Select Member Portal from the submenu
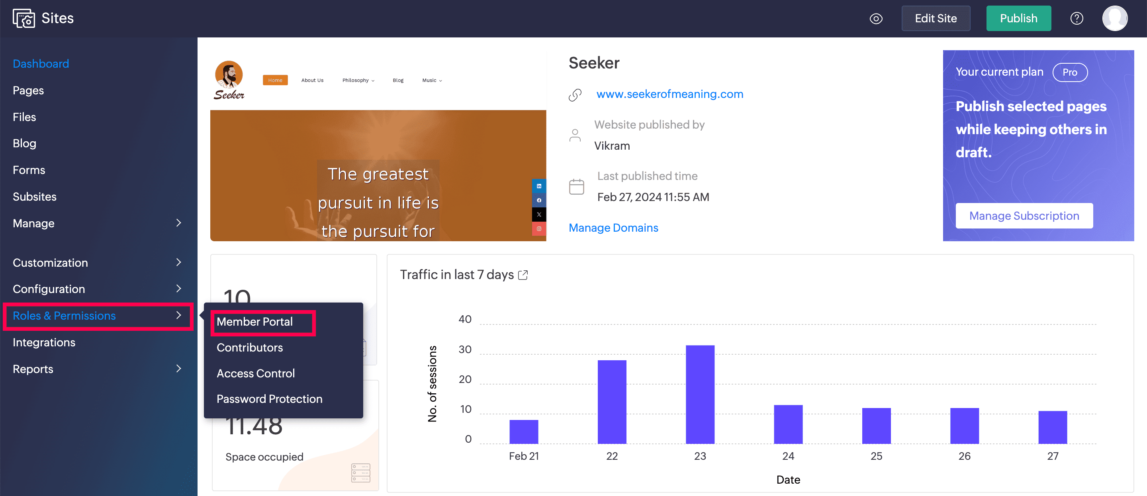Viewport: 1147px width, 496px height. pyautogui.click(x=255, y=322)
